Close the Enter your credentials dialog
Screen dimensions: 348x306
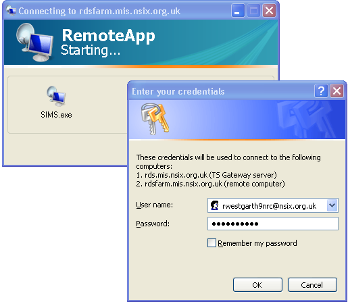point(337,91)
